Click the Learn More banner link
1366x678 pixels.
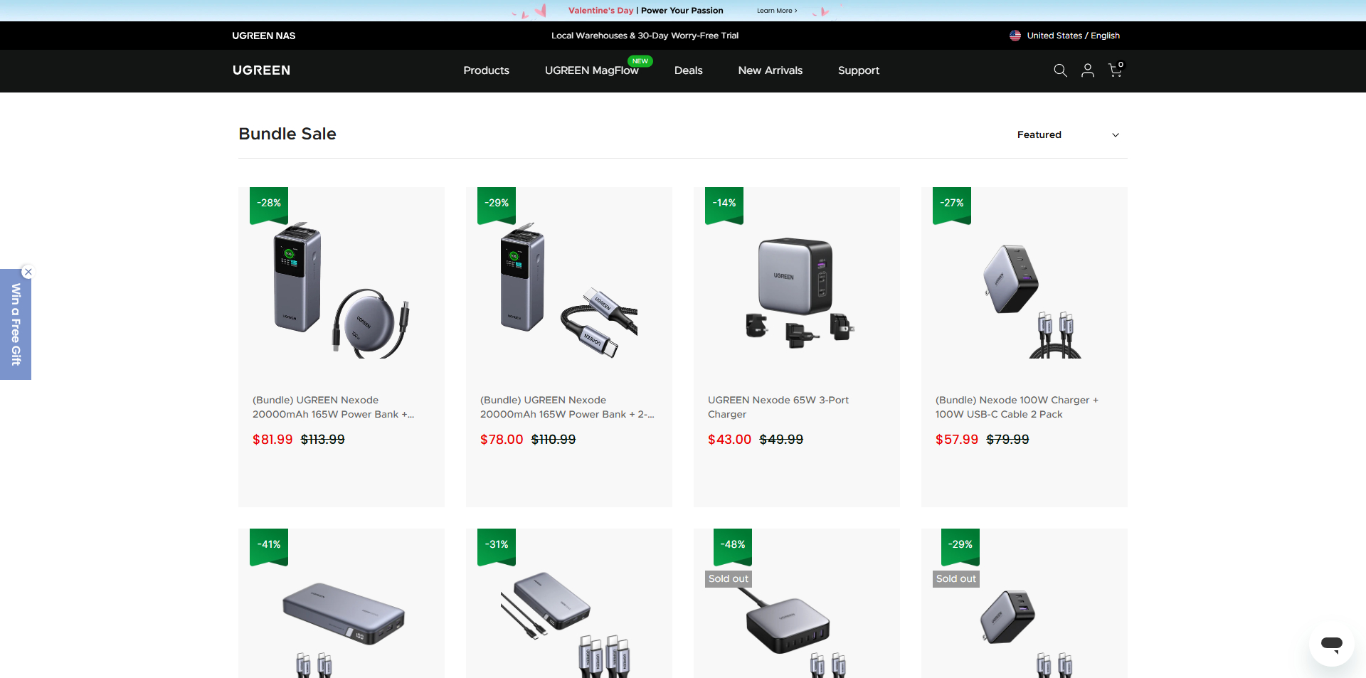[777, 11]
